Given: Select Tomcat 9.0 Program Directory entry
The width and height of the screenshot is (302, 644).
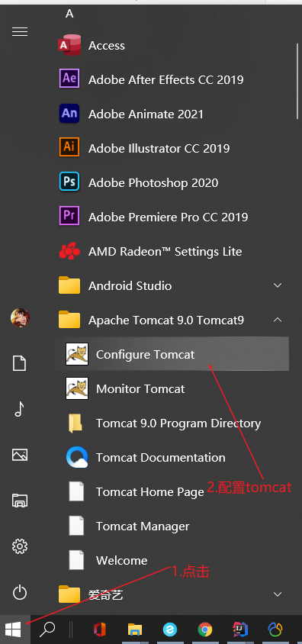Looking at the screenshot, I should point(172,423).
